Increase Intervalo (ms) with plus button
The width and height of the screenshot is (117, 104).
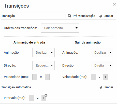click(x=44, y=98)
